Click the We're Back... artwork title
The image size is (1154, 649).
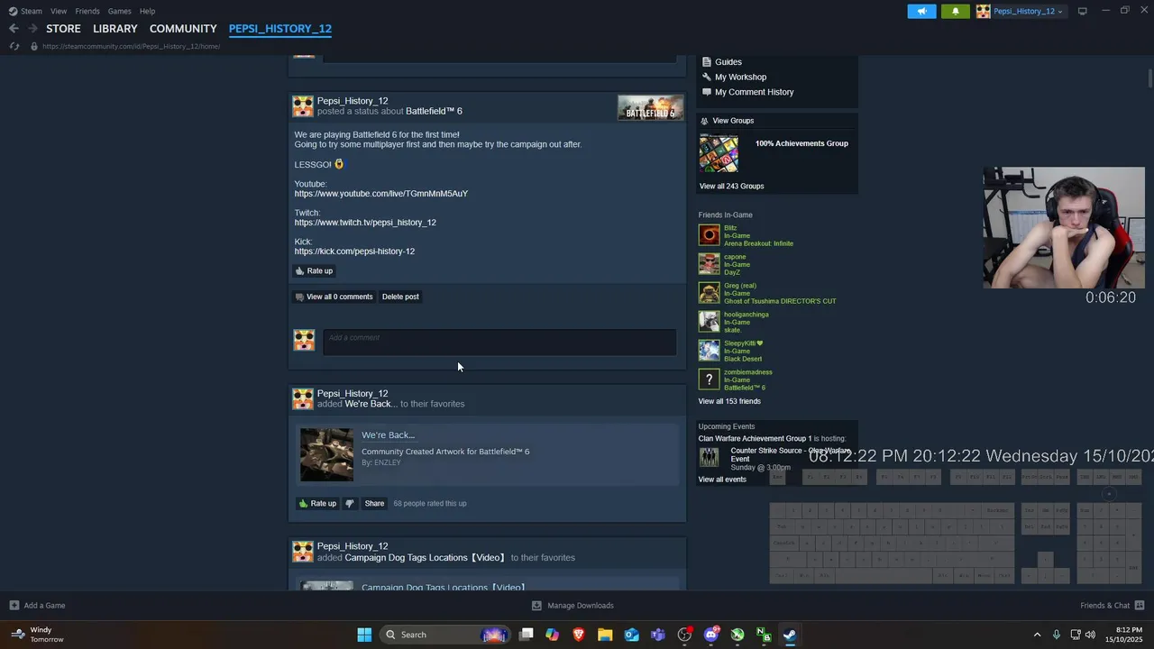click(388, 434)
